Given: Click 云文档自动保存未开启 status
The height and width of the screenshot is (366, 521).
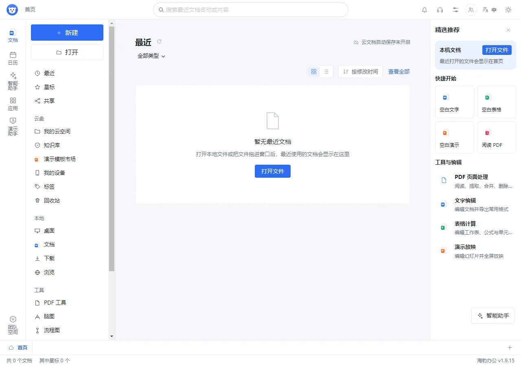Looking at the screenshot, I should 382,42.
